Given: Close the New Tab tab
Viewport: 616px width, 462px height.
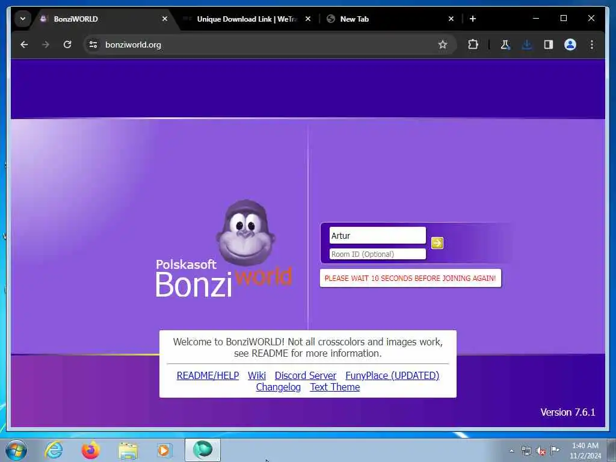Looking at the screenshot, I should pos(451,19).
